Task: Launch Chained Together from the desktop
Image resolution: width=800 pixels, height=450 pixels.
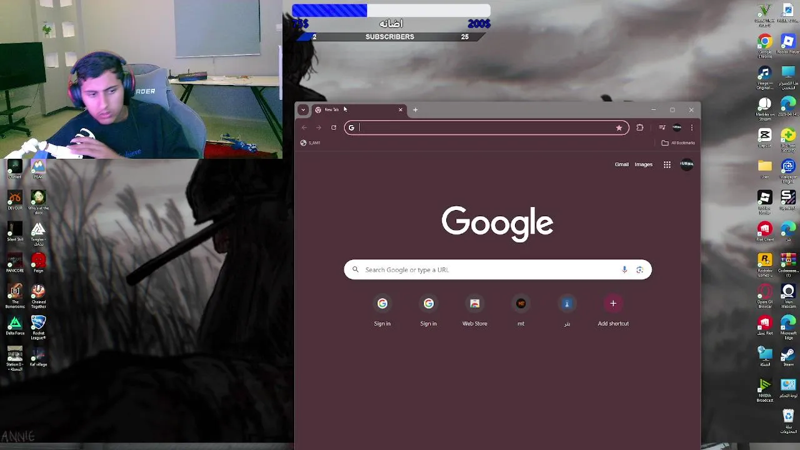Action: tap(38, 296)
